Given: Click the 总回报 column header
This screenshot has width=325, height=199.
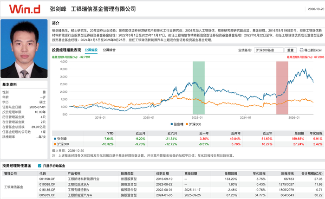Looking at the screenshot, I should click(x=299, y=133).
